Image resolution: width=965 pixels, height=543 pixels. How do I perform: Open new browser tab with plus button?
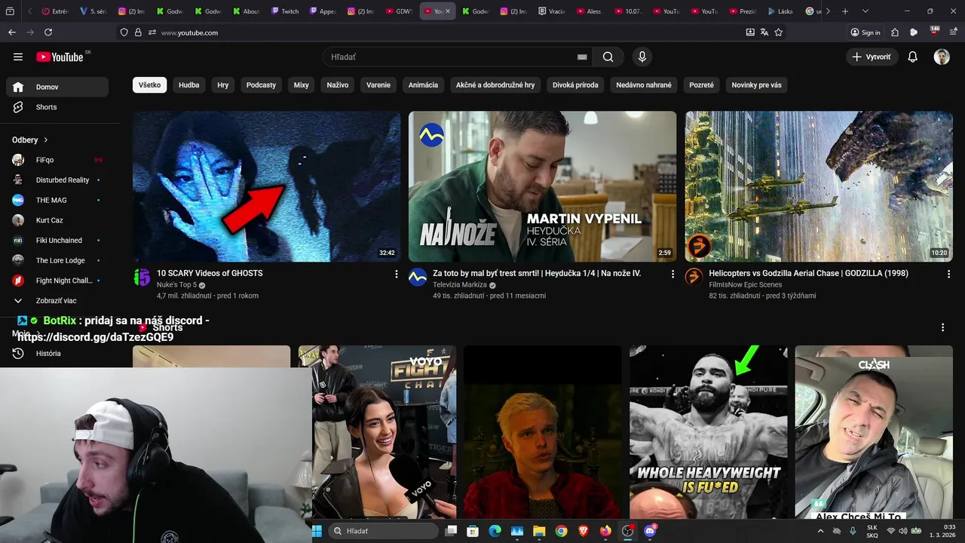click(x=845, y=11)
